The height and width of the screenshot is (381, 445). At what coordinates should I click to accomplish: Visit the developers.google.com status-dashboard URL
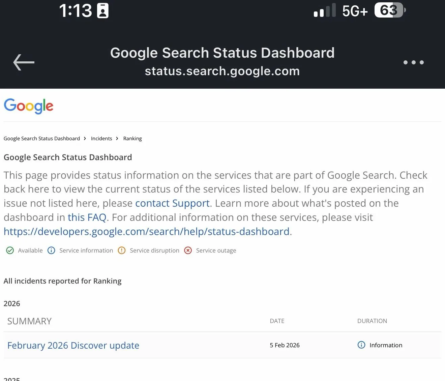[147, 232]
